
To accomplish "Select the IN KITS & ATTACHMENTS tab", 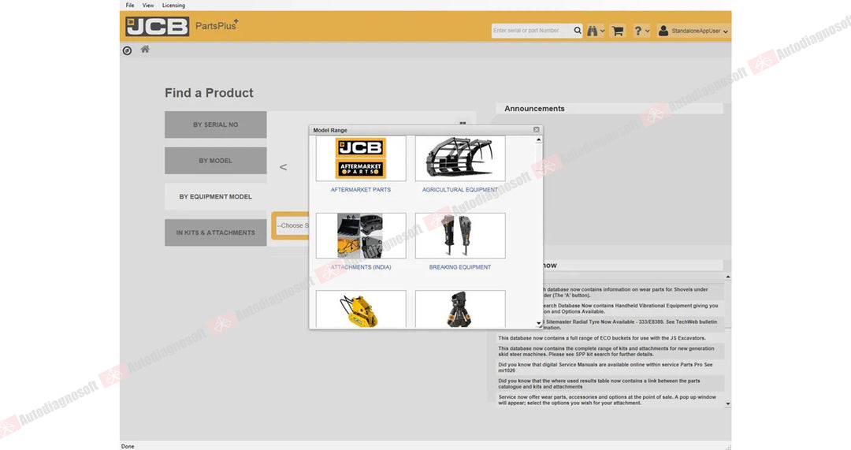I will point(215,232).
